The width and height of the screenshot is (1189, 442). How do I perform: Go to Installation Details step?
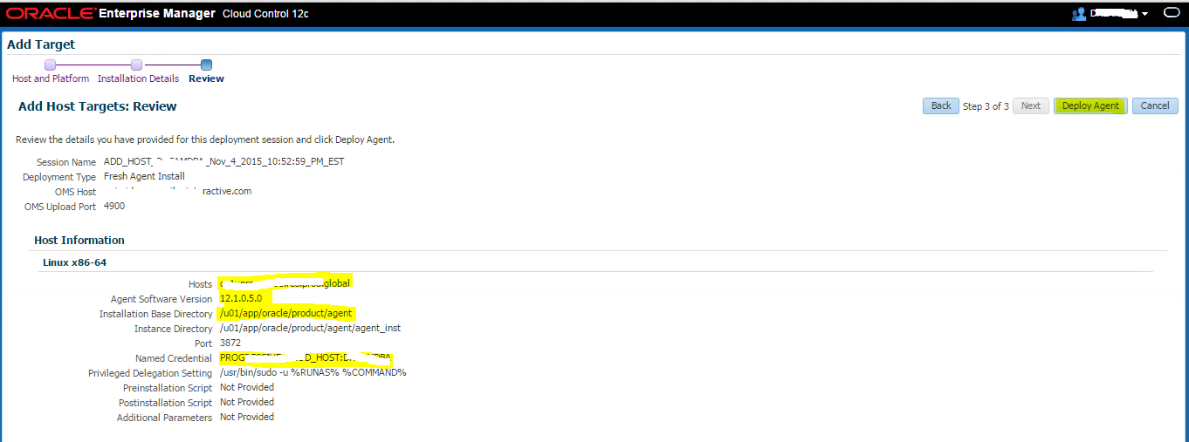click(x=138, y=78)
